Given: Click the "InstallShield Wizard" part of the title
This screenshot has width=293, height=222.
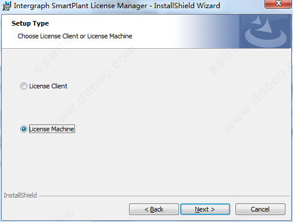Looking at the screenshot, I should pos(187,6).
